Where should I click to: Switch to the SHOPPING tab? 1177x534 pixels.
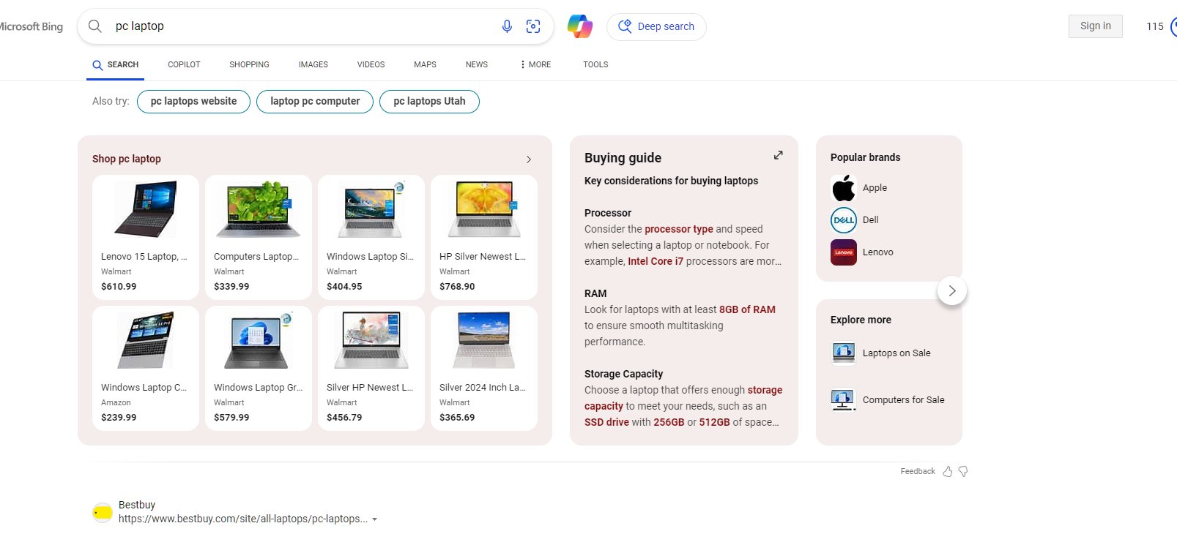click(x=249, y=64)
